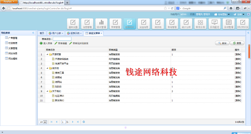The height and width of the screenshot is (134, 251).
Task: Open the 基础设置 toolbar module
Action: tap(73, 24)
